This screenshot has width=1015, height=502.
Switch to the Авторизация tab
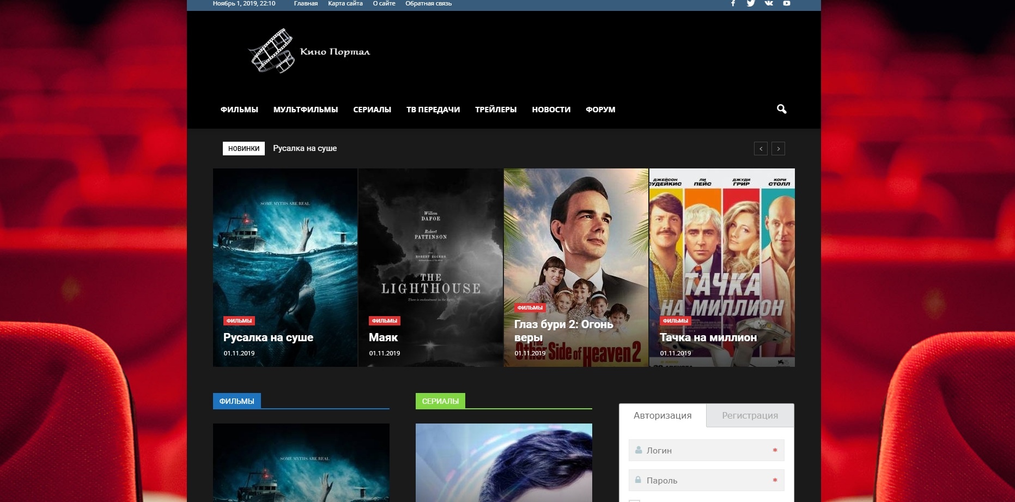pyautogui.click(x=663, y=415)
